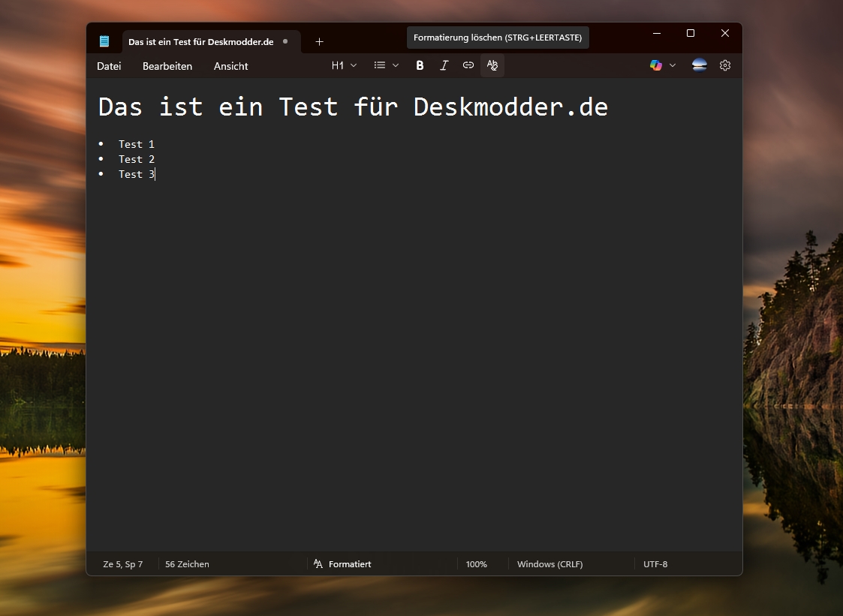Click the Formatiert status button
Screen dimensions: 843x616
[x=342, y=564]
